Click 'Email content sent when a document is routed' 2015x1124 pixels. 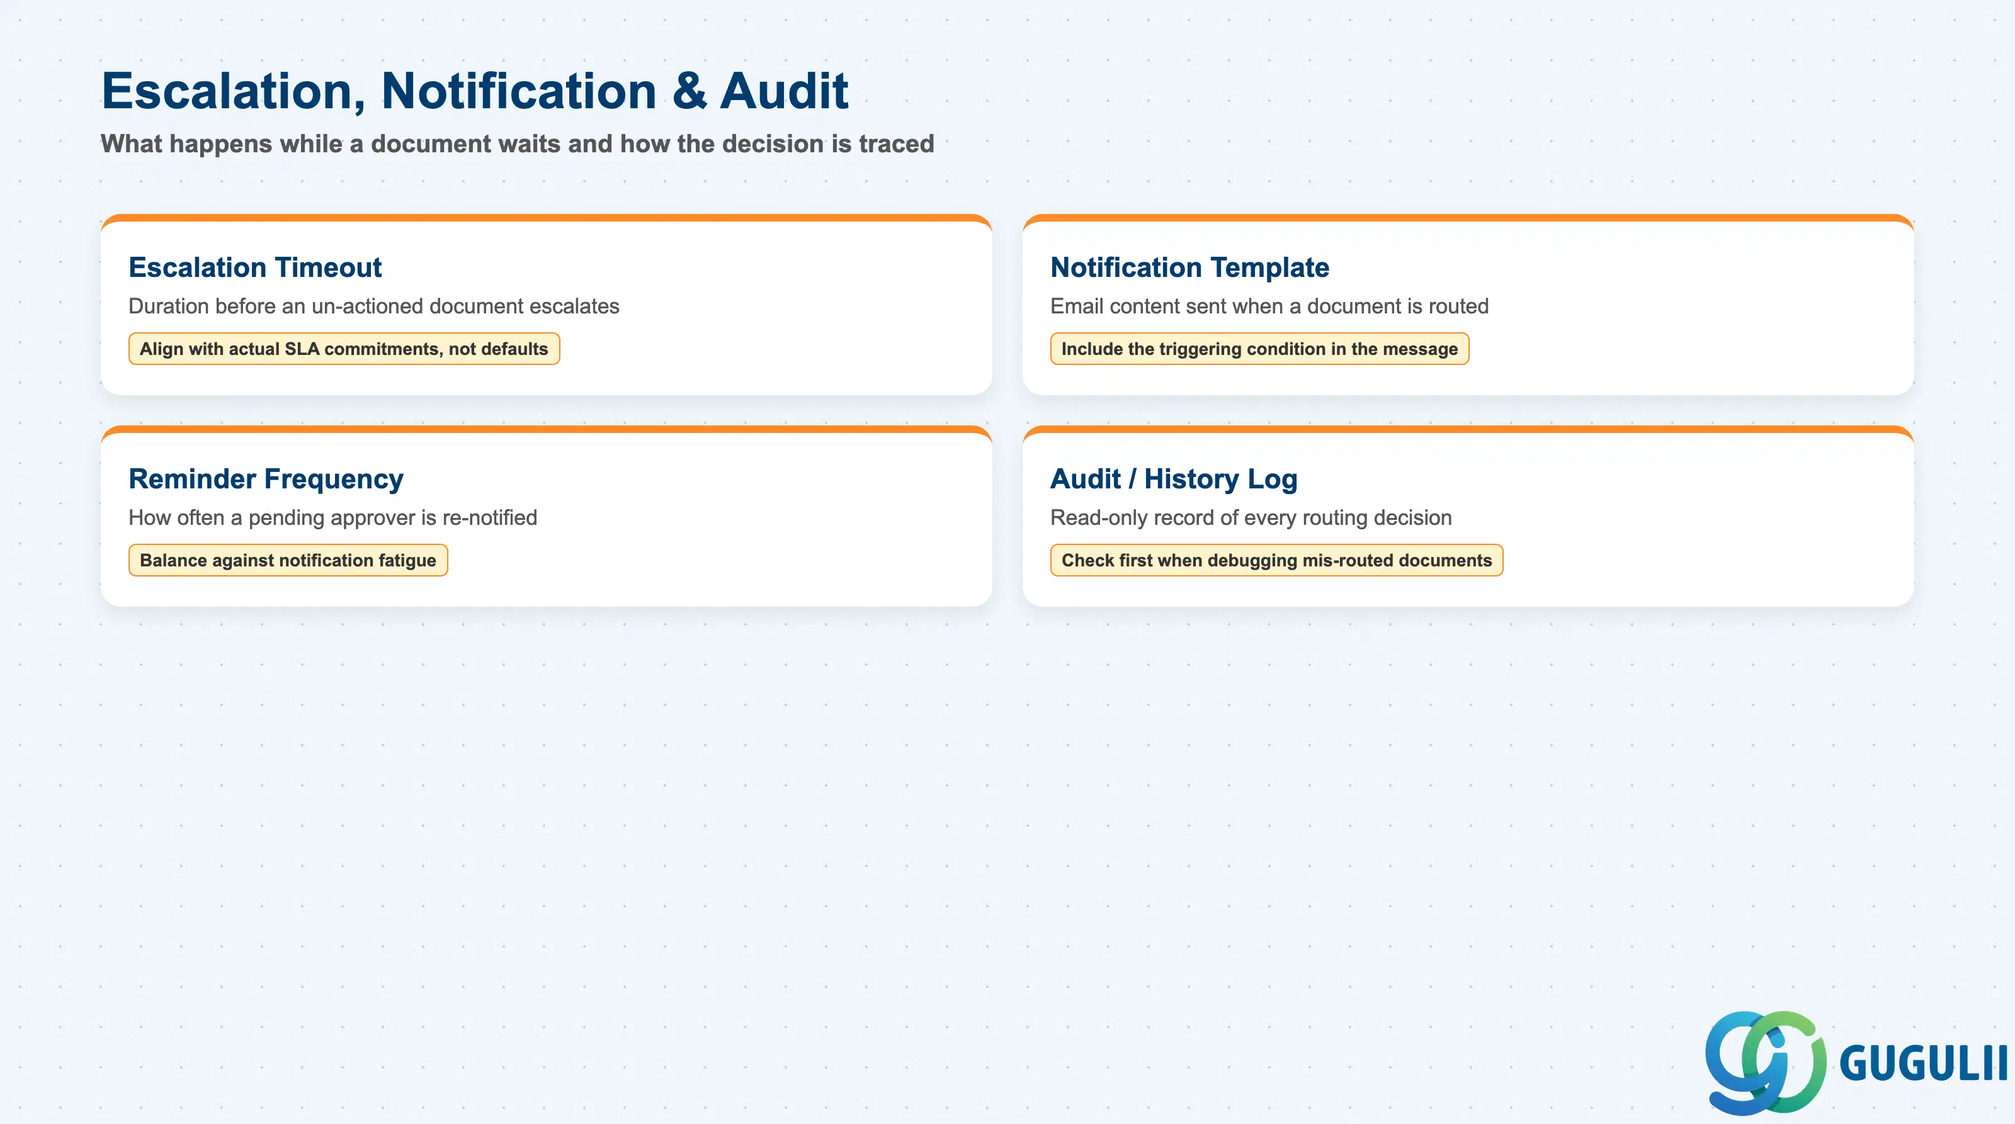1269,306
